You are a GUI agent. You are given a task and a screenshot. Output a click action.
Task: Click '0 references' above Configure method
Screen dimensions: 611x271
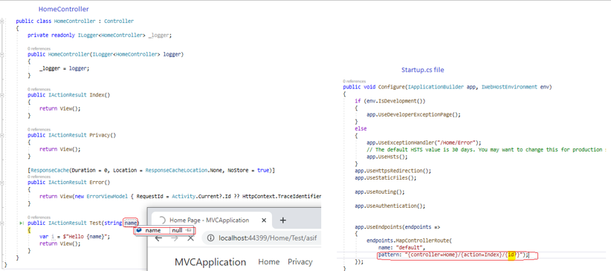[355, 81]
